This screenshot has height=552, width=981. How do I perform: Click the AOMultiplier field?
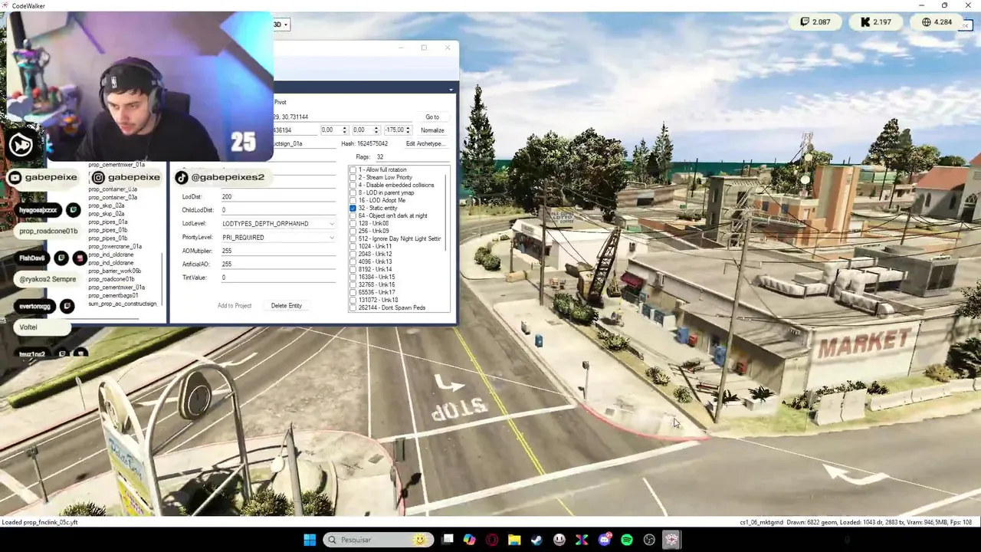[278, 251]
